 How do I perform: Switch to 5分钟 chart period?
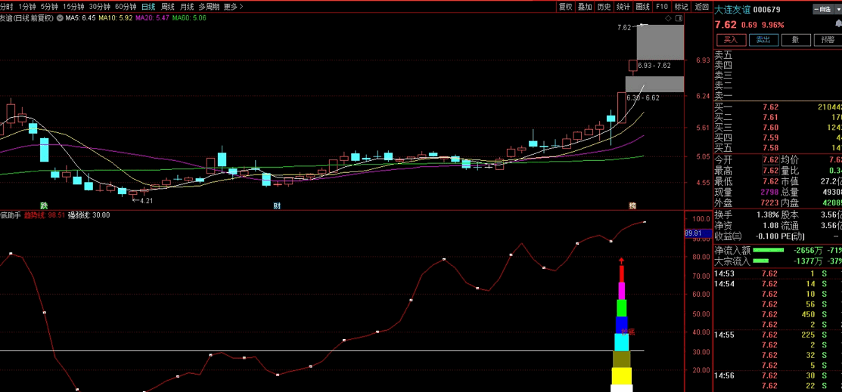point(49,7)
